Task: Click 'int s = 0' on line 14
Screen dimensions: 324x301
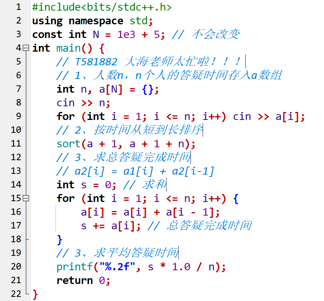Action: 84,185
